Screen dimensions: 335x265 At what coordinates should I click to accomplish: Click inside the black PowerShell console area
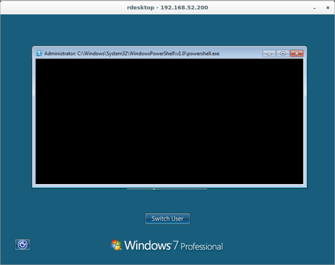click(x=169, y=122)
